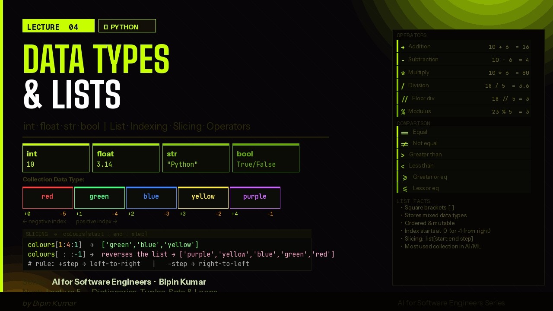The width and height of the screenshot is (553, 311).
Task: Click the red list element box
Action: click(x=48, y=197)
